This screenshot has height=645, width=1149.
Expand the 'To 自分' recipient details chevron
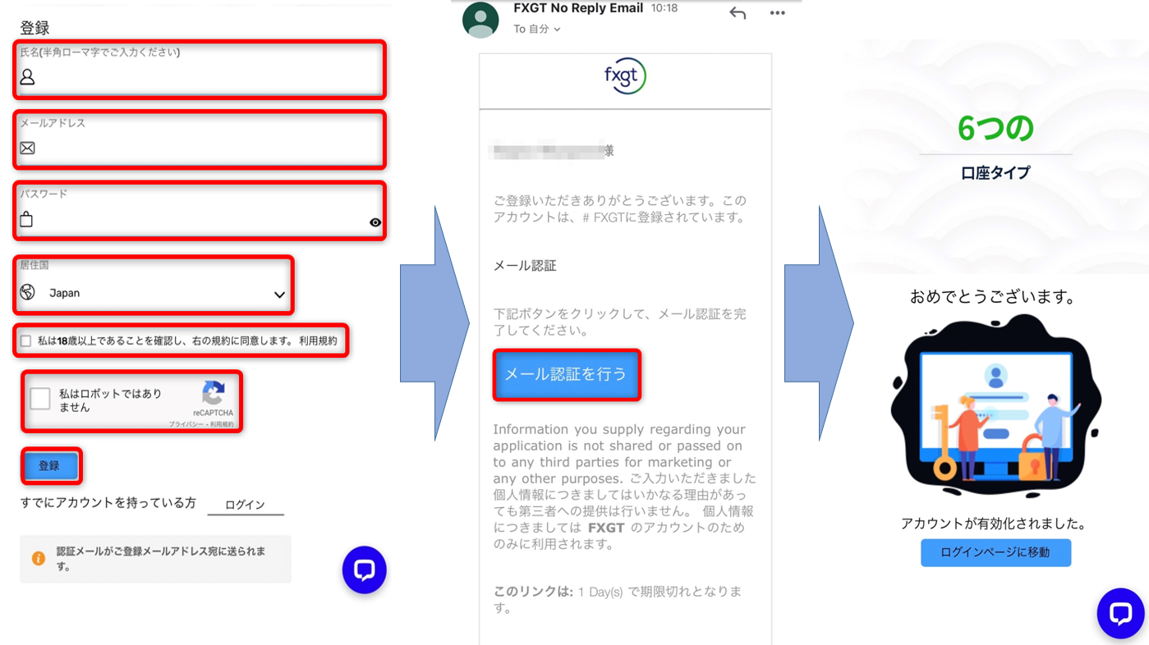click(557, 30)
